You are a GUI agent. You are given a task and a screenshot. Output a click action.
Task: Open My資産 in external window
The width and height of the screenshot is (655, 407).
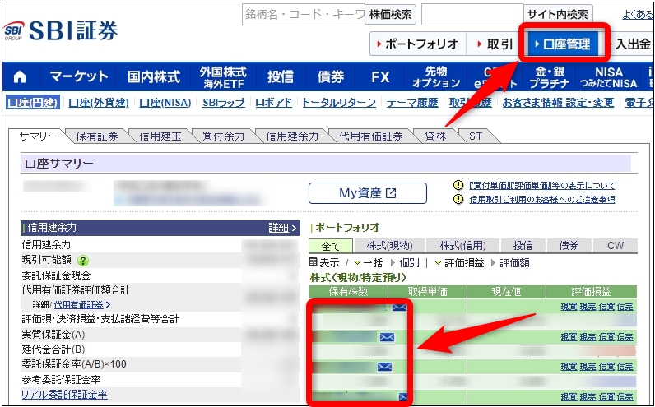[x=367, y=193]
